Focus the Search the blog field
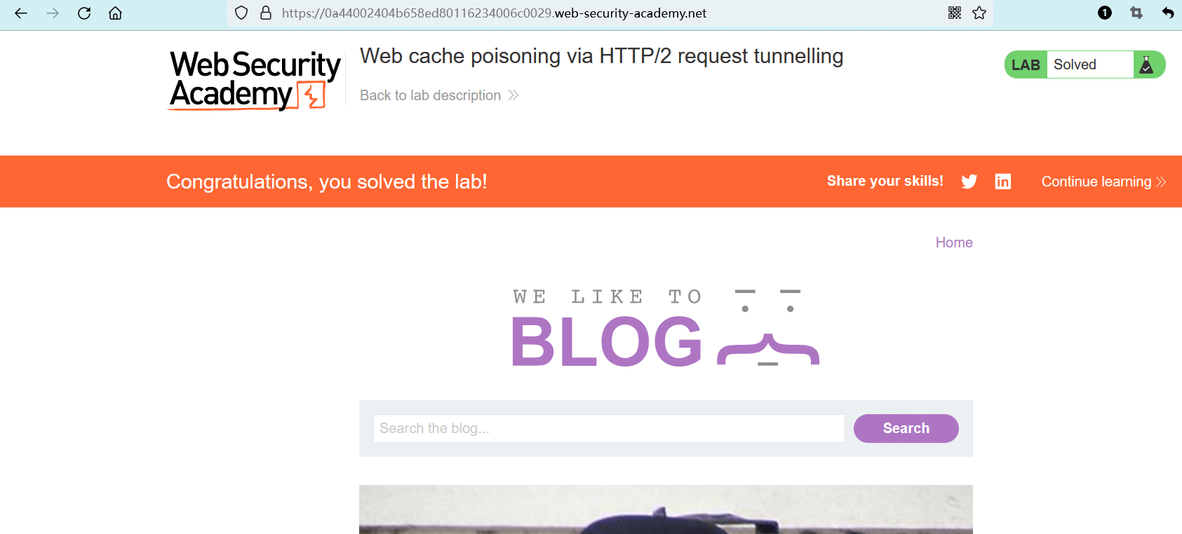 pos(608,428)
